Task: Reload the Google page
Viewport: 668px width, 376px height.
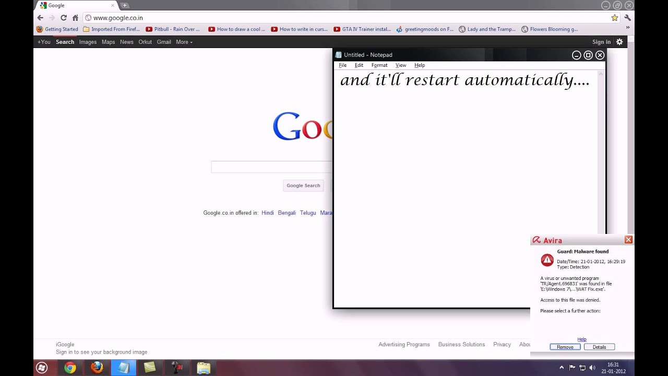Action: click(63, 18)
